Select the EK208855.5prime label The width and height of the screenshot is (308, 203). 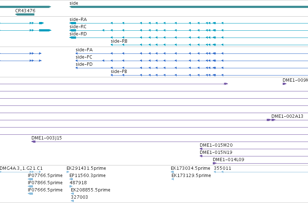click(x=90, y=190)
